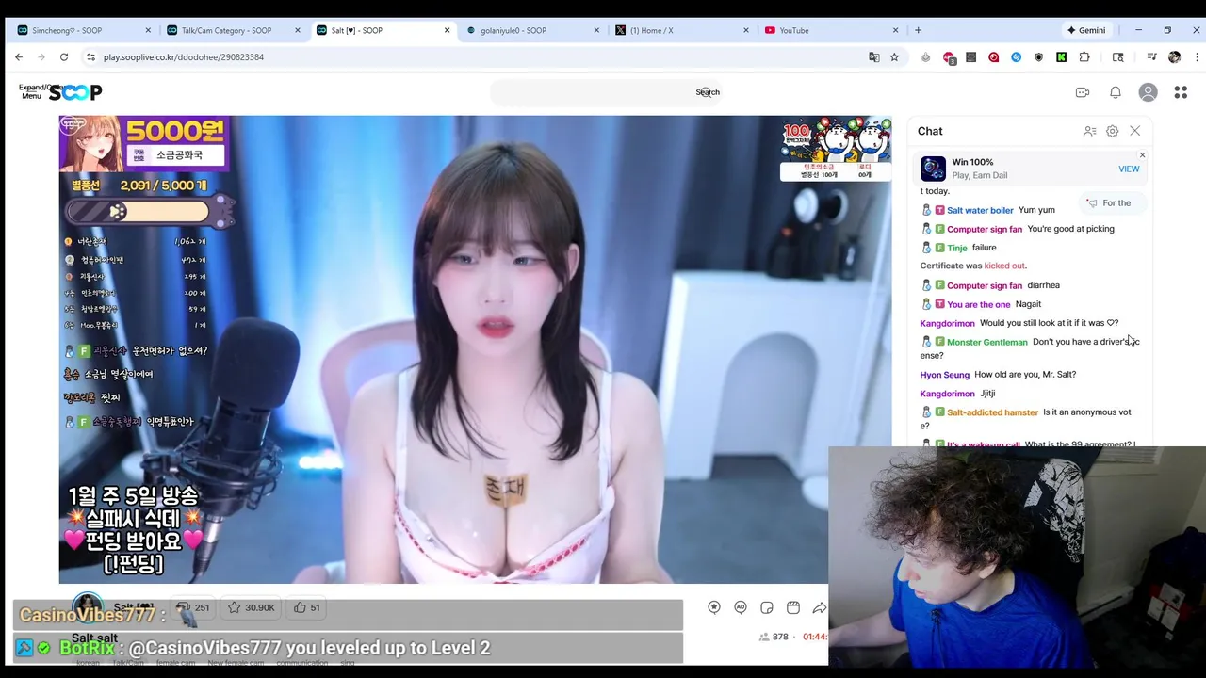Open the SOOP broadcast camera icon
Screen dimensions: 1206x678
click(x=1083, y=92)
